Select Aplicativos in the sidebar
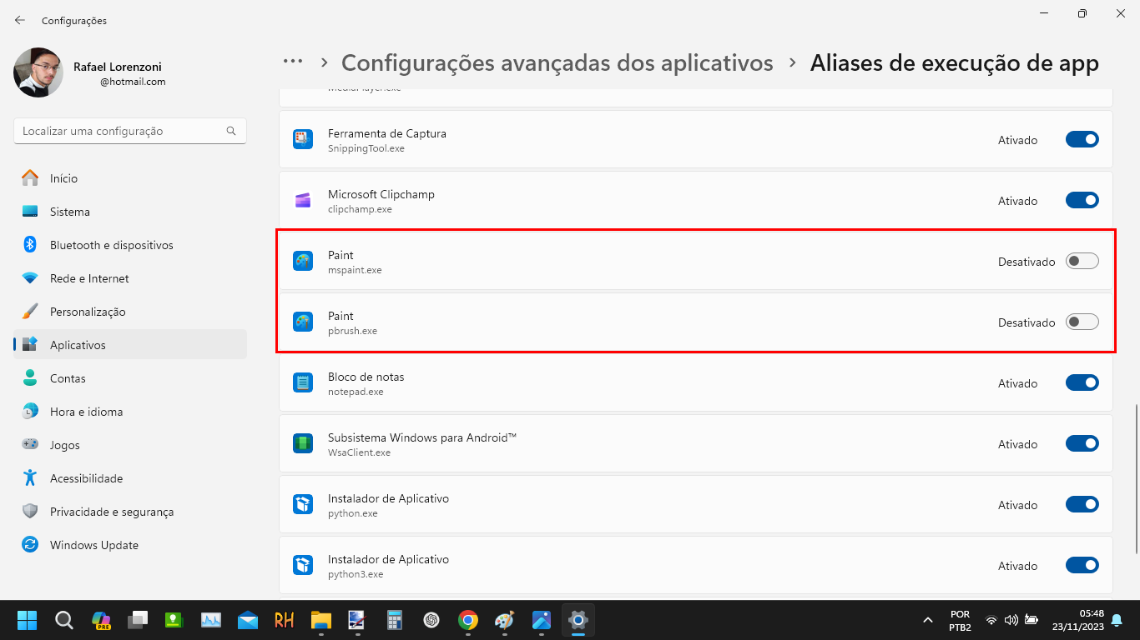 tap(130, 345)
